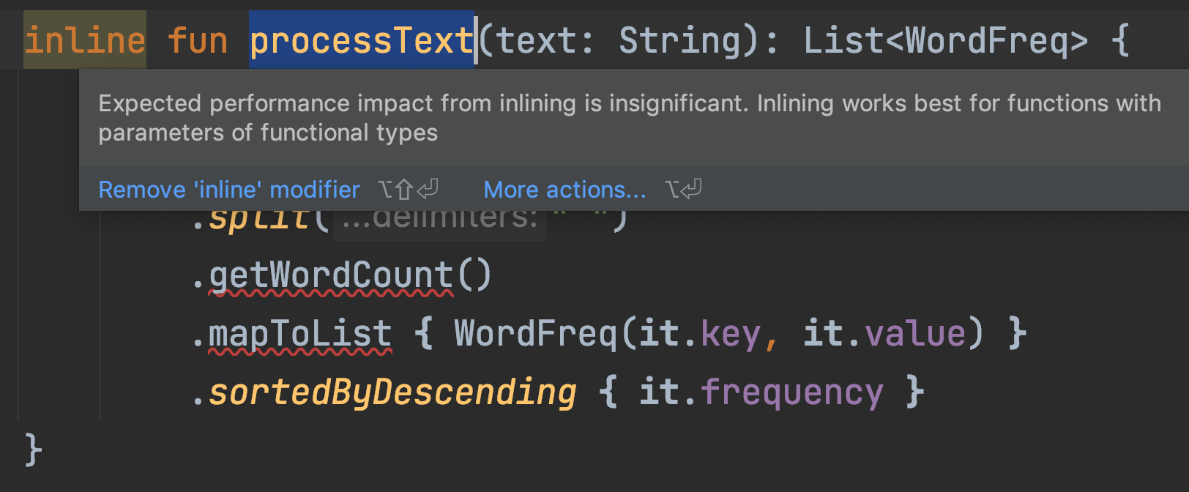
Task: Open the "More actions..." link
Action: tap(564, 190)
